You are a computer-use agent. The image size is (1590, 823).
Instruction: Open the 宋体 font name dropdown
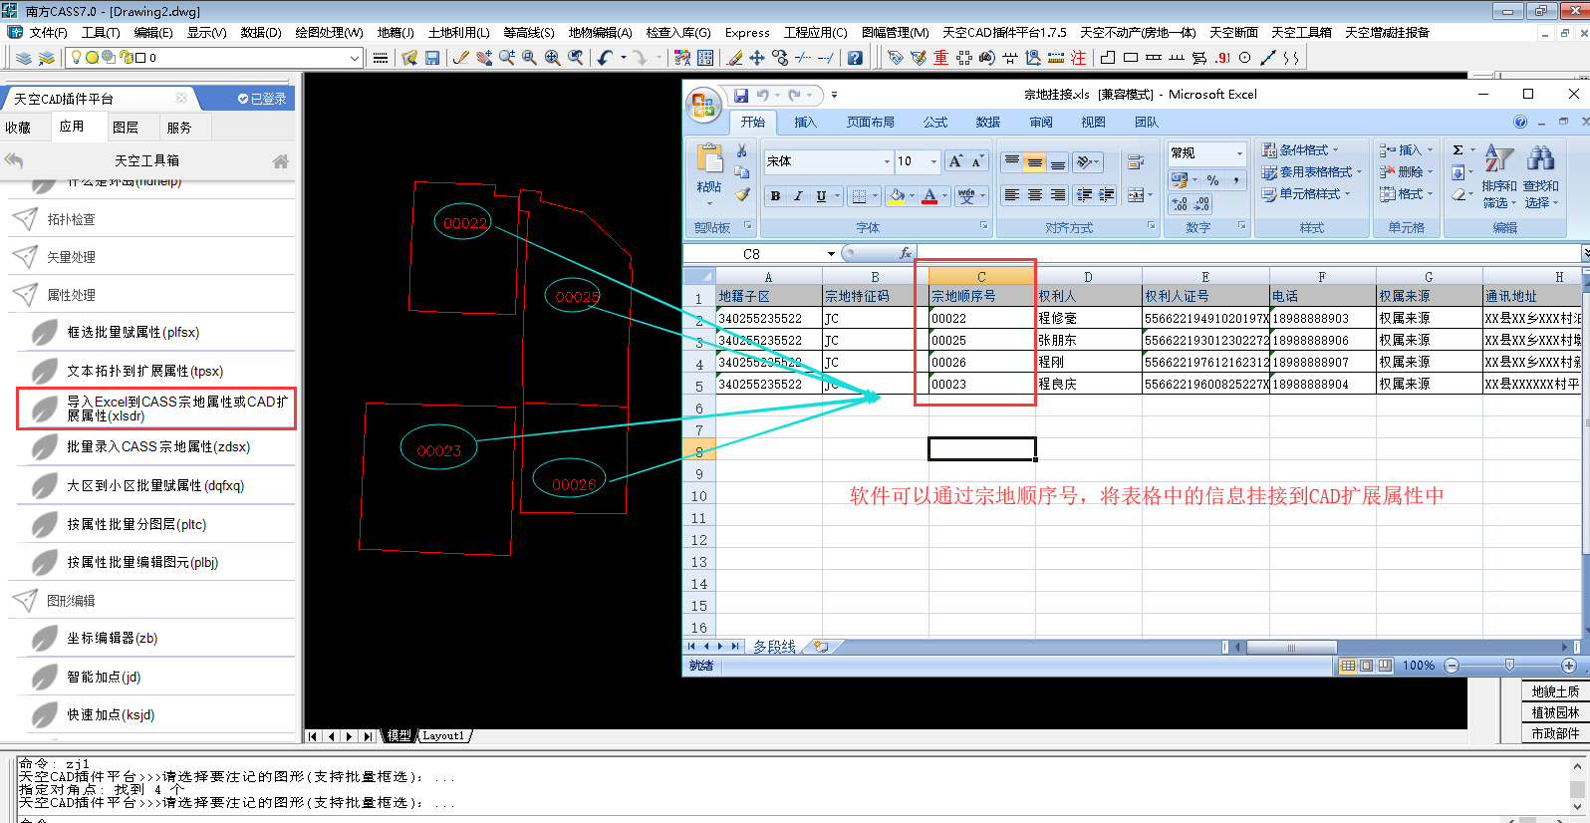tap(887, 161)
